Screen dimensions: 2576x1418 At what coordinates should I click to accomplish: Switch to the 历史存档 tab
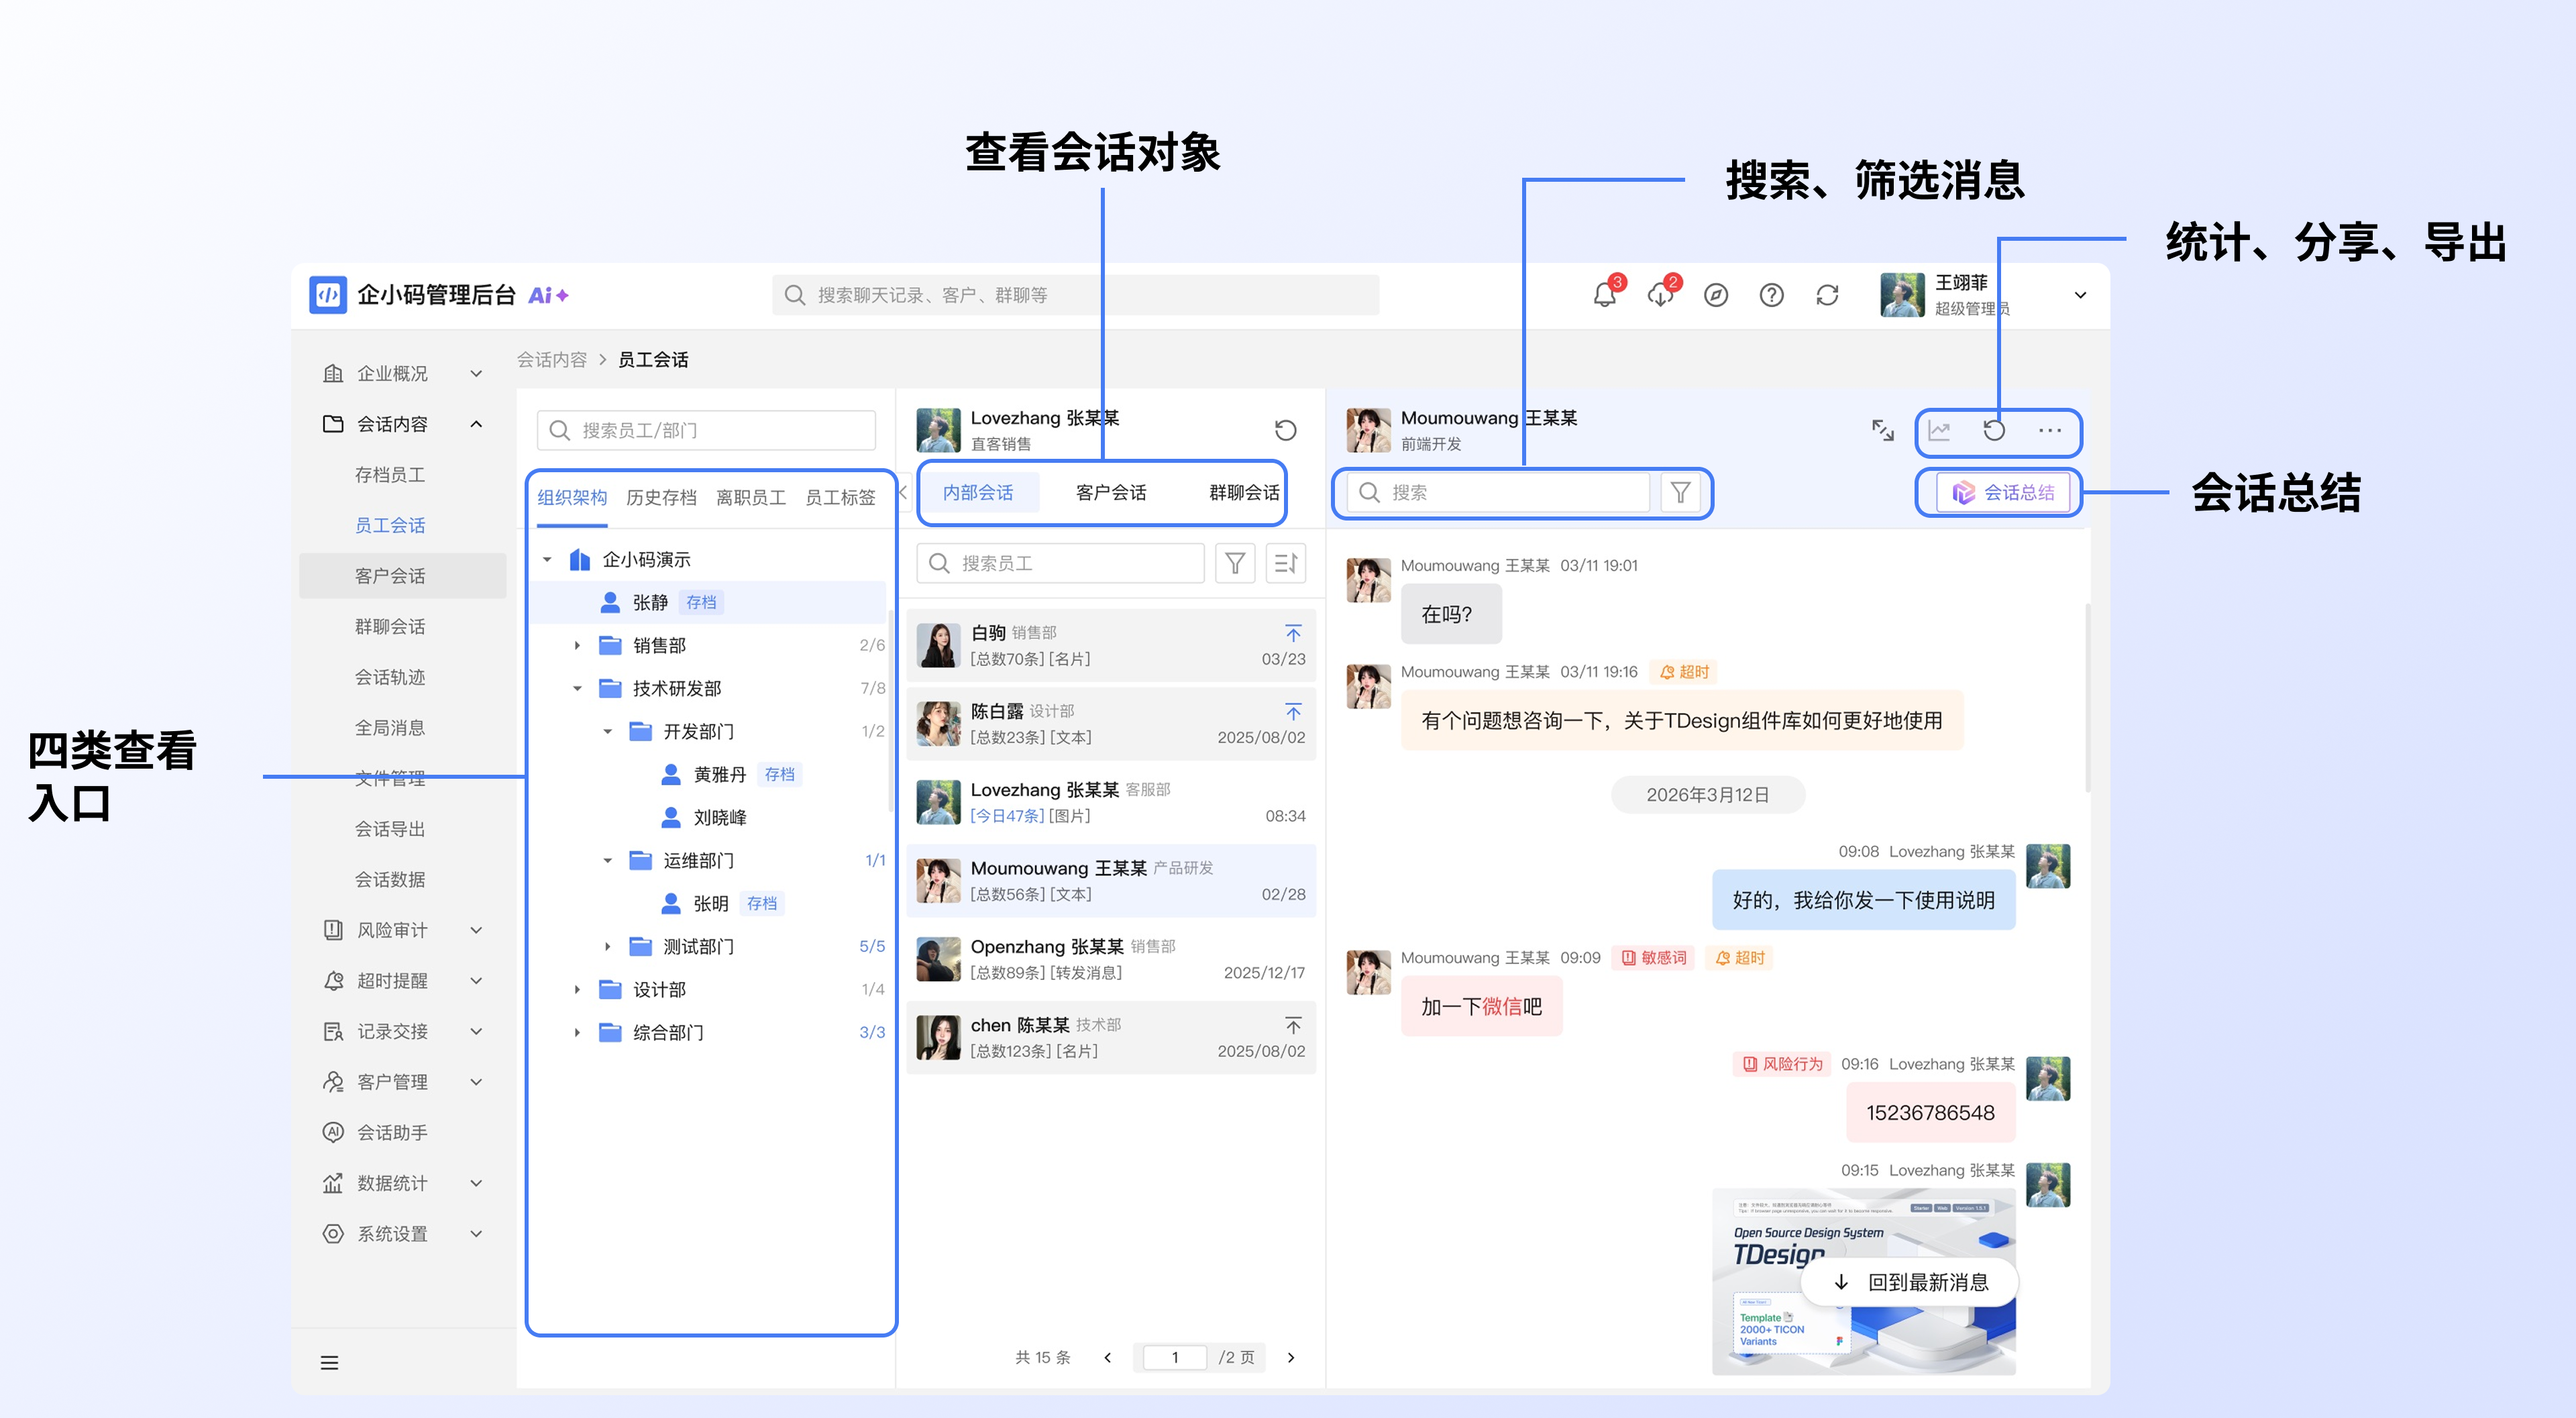click(661, 497)
